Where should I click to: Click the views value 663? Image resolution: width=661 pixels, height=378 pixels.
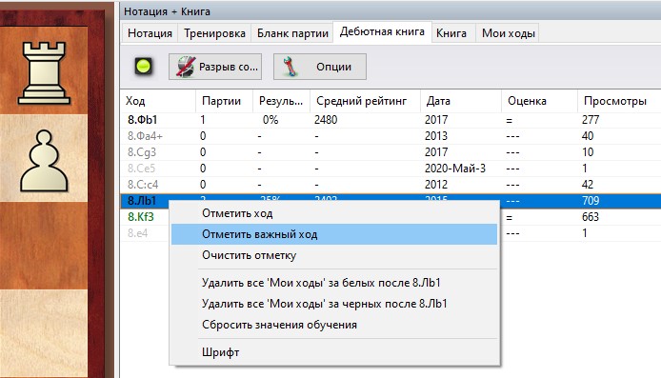591,217
